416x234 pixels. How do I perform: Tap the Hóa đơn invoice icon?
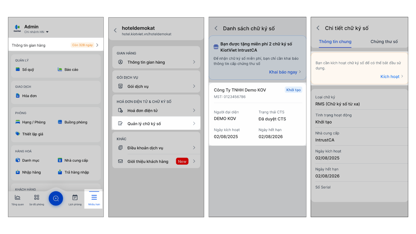pyautogui.click(x=18, y=96)
